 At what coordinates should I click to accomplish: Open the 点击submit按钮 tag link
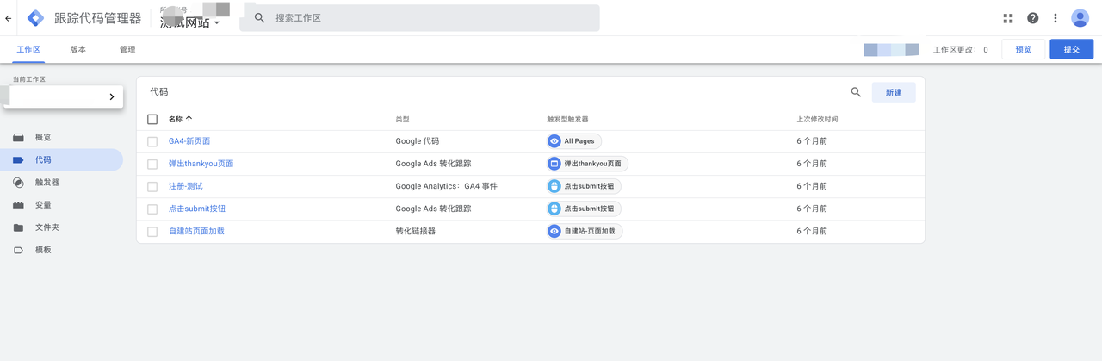tap(197, 209)
